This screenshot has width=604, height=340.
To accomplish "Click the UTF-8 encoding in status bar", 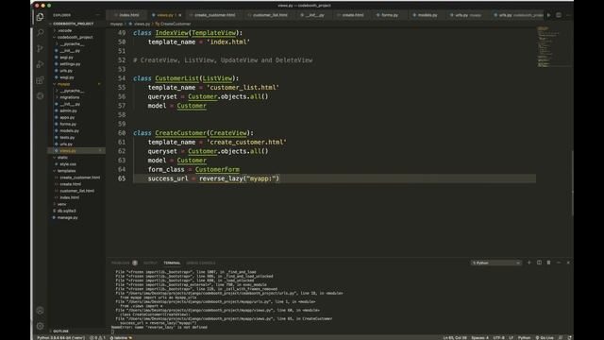I will tap(498, 338).
